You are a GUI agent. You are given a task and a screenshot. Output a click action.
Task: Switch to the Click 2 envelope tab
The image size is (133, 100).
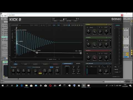point(45,64)
